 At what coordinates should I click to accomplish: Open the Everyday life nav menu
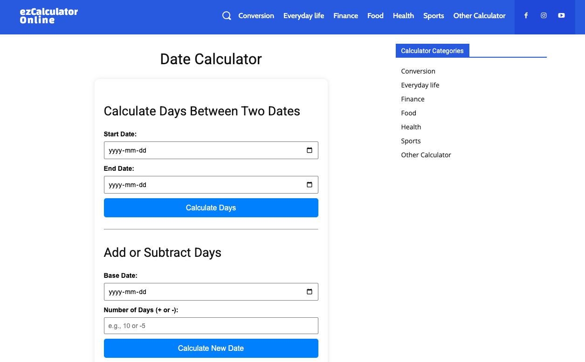303,16
